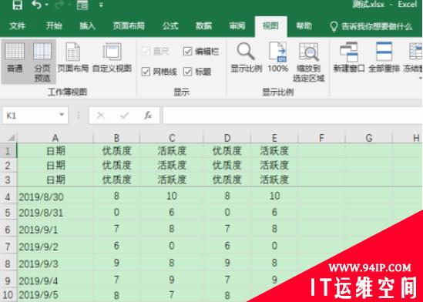Toggle the Headings (标题) checkbox

[187, 72]
